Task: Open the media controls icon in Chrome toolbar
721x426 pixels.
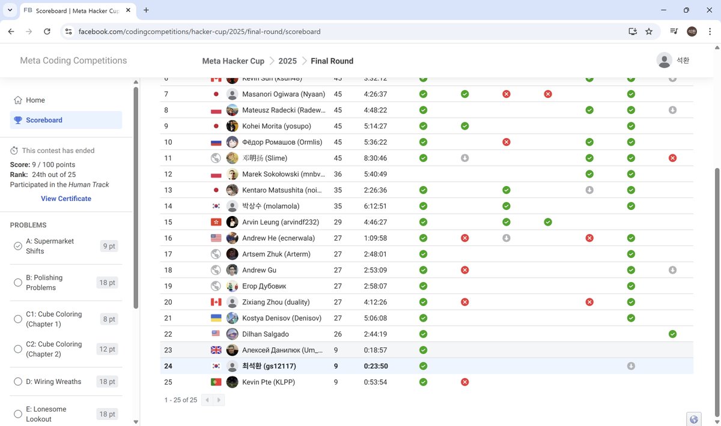Action: coord(674,31)
